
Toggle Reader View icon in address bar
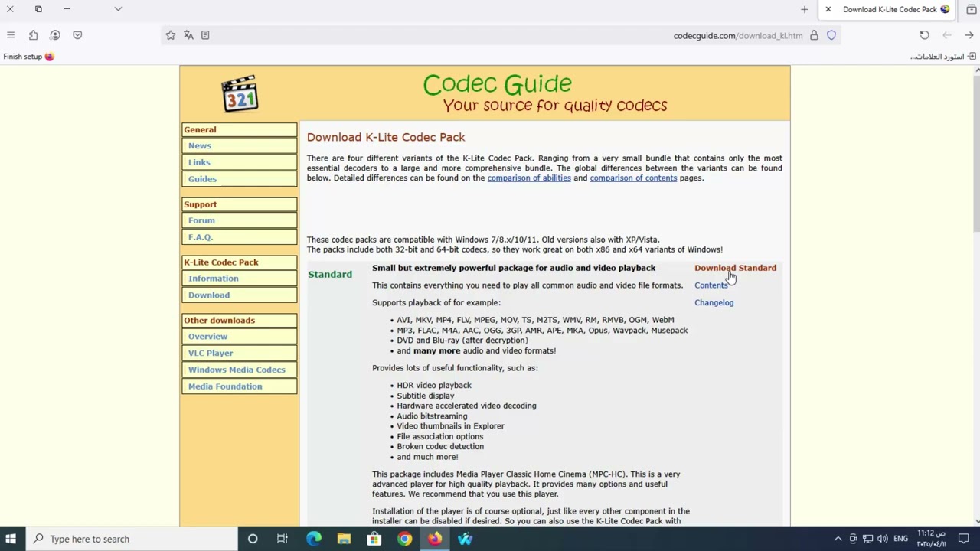click(205, 35)
